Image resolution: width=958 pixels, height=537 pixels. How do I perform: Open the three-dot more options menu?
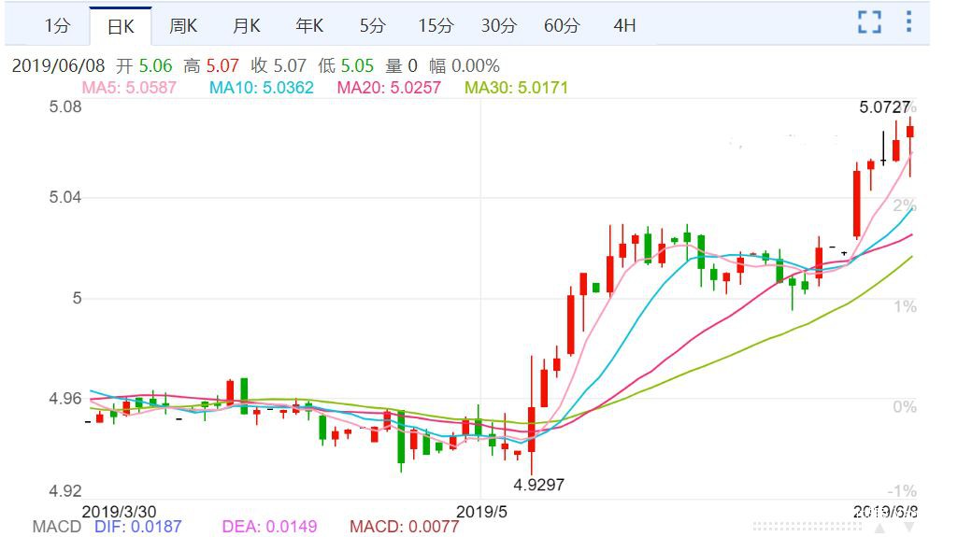coord(908,23)
